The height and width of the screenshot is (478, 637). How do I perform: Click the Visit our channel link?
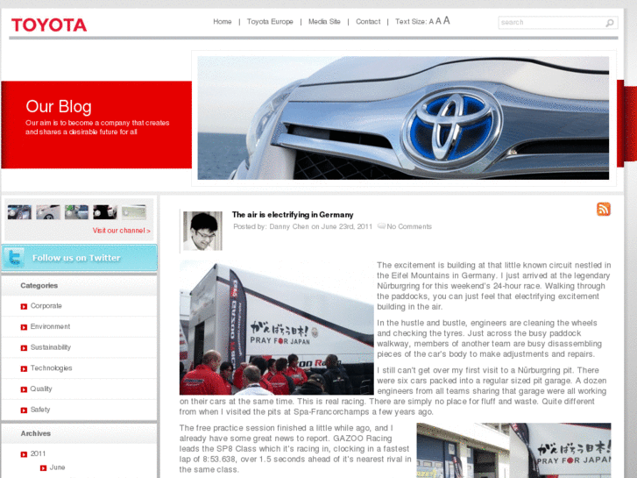click(121, 231)
